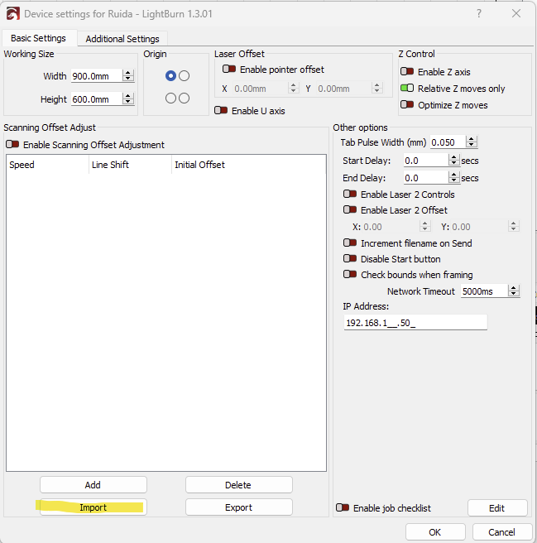Adjust the Network Timeout stepper
The width and height of the screenshot is (537, 543).
pyautogui.click(x=514, y=291)
